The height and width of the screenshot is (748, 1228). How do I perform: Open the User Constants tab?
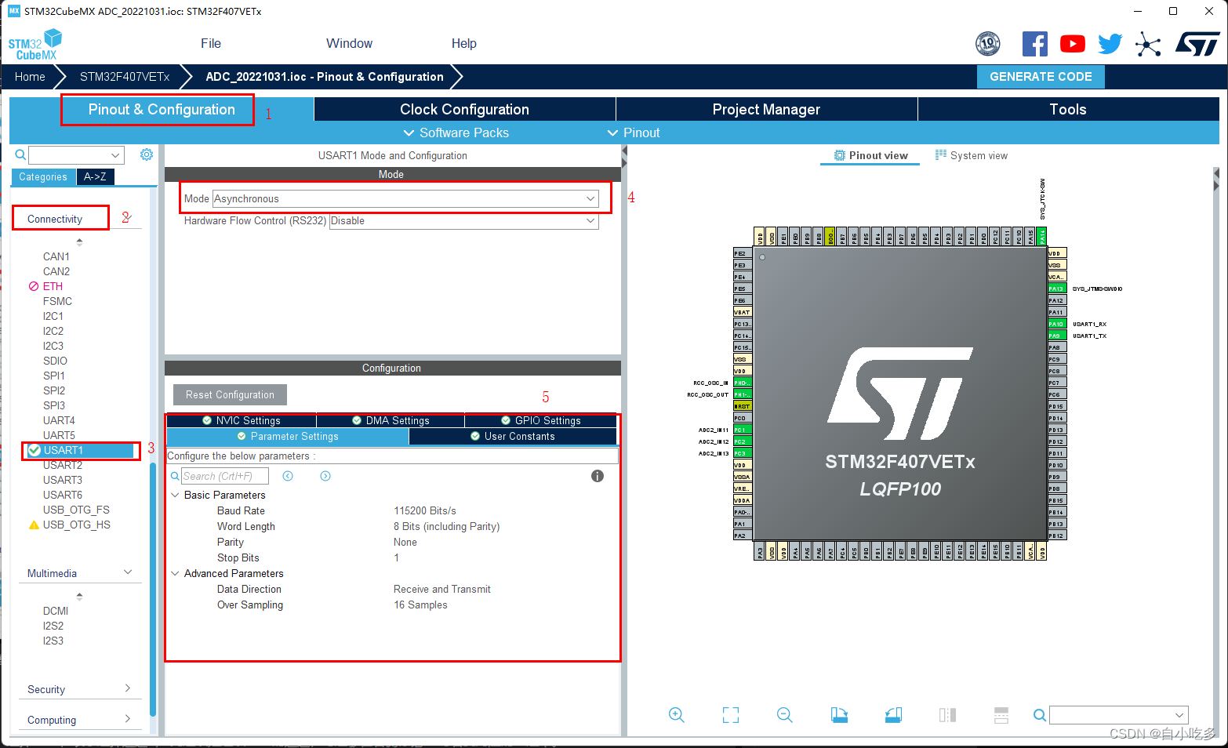[x=513, y=437]
